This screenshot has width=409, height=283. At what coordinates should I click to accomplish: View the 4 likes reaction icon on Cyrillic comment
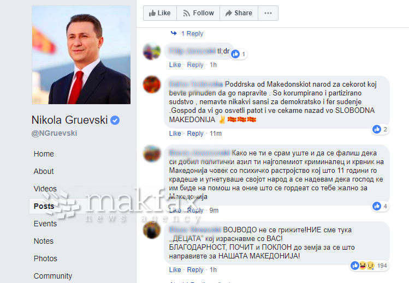[377, 206]
